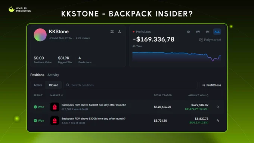Viewport: 254px width, 143px height.
Task: Click the -$169.336,78 all-time value
Action: point(154,39)
